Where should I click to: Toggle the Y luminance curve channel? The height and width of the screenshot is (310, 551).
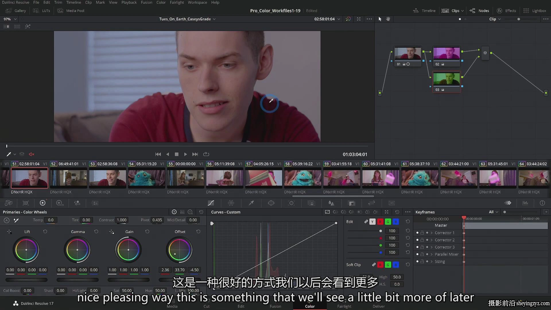[372, 222]
